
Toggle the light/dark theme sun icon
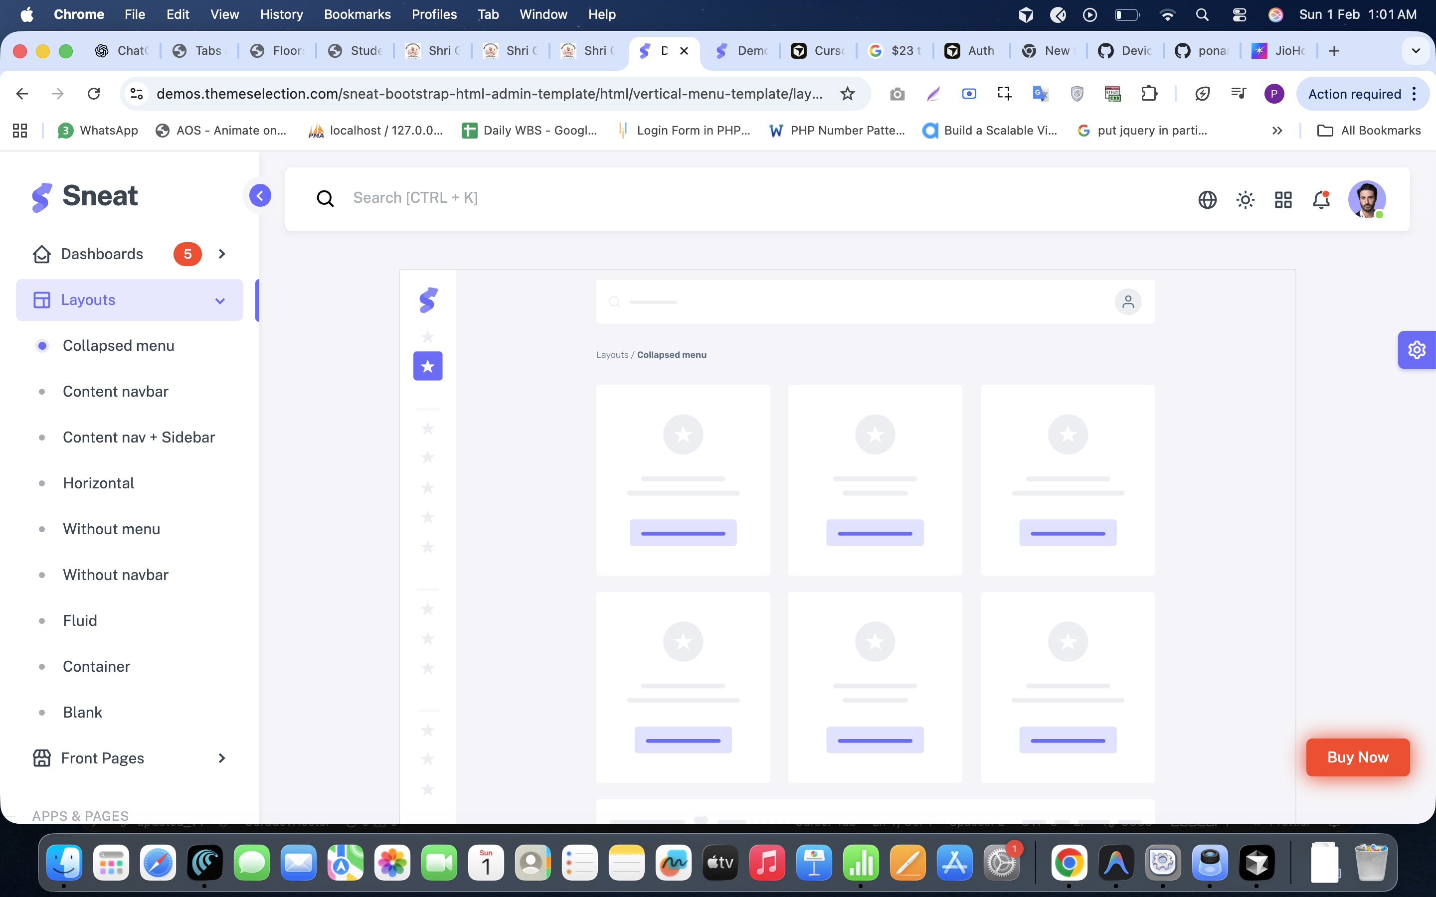(x=1245, y=199)
